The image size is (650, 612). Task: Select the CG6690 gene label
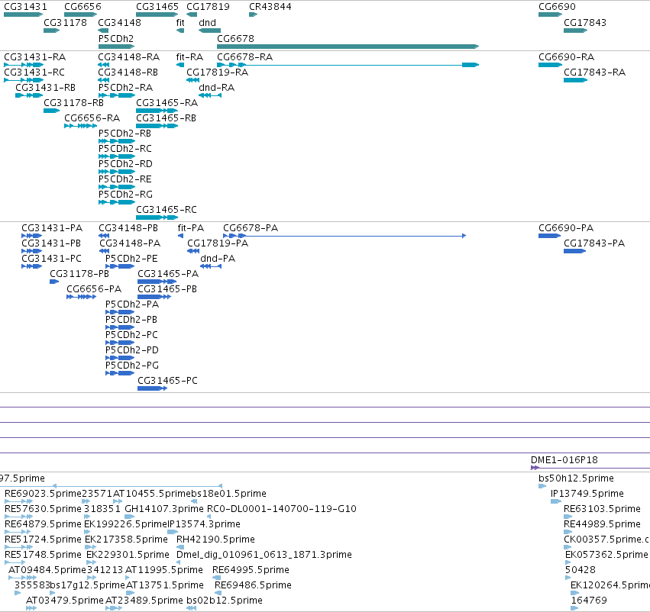(557, 7)
